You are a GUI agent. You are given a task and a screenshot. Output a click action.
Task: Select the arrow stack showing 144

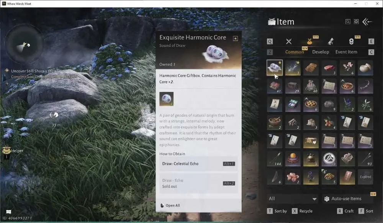pos(275,159)
